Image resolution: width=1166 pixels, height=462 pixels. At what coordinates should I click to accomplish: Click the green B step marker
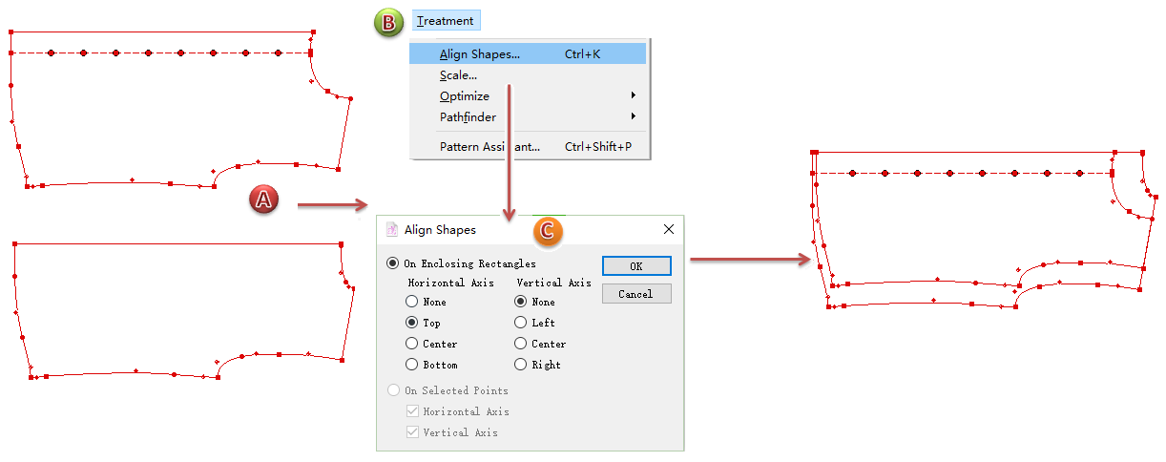pos(388,23)
